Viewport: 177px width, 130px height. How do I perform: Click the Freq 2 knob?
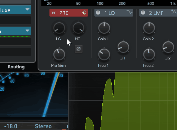click(x=149, y=54)
